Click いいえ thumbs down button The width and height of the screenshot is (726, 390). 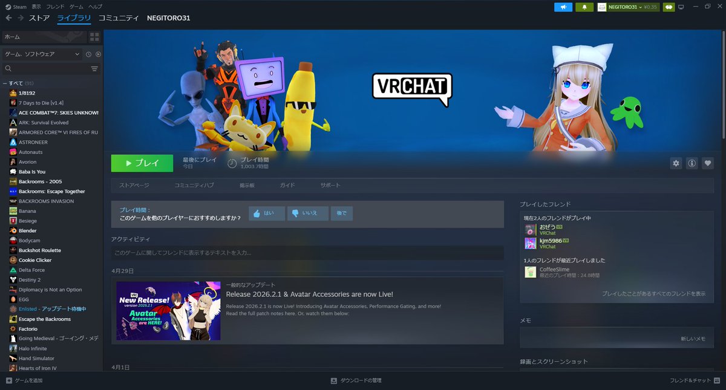pos(308,213)
